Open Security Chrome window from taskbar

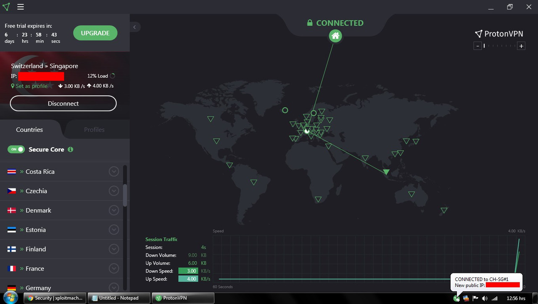point(55,298)
